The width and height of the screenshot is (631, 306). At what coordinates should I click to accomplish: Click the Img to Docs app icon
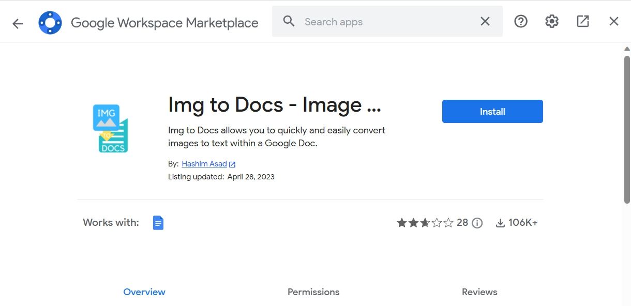[110, 129]
